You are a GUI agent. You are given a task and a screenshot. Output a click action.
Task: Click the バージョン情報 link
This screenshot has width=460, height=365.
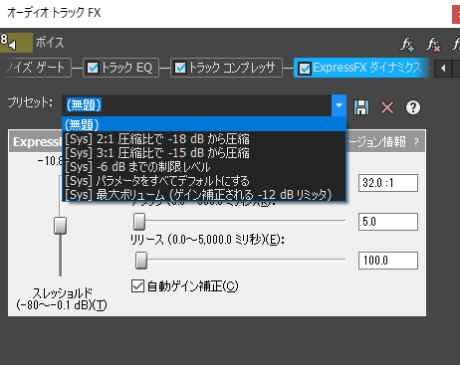pos(376,142)
